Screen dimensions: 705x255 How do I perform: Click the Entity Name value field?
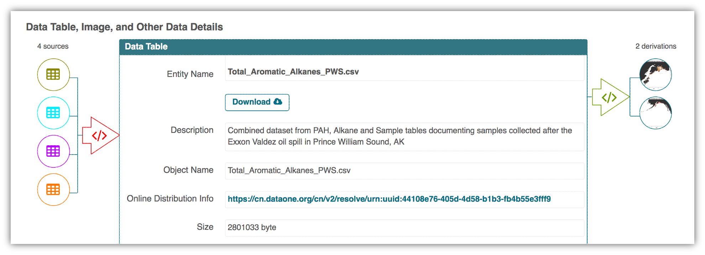404,72
